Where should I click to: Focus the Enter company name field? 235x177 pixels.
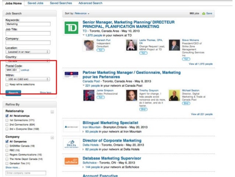click(x=26, y=173)
